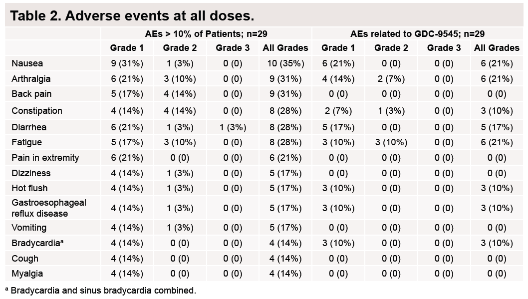Select the Vomiting row label
Image resolution: width=528 pixels, height=299 pixels.
click(29, 228)
